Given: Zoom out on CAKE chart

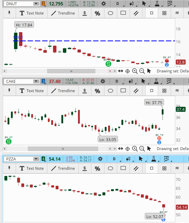Looking at the screenshot, I should (142, 148).
